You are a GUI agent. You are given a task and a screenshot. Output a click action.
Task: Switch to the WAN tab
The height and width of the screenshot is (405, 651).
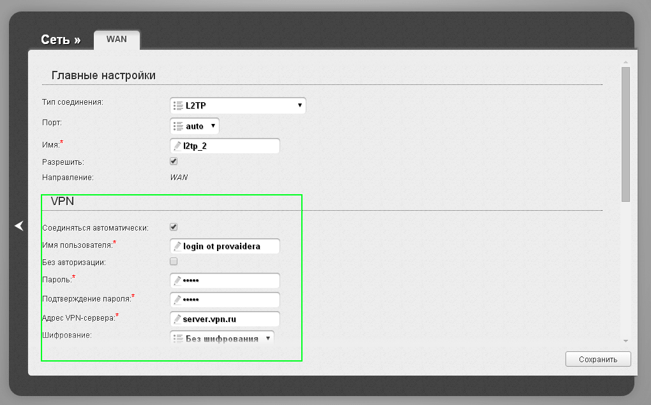pos(117,39)
